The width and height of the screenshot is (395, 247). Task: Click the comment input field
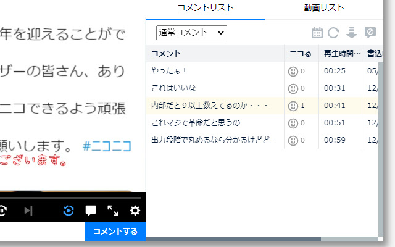coord(43,232)
